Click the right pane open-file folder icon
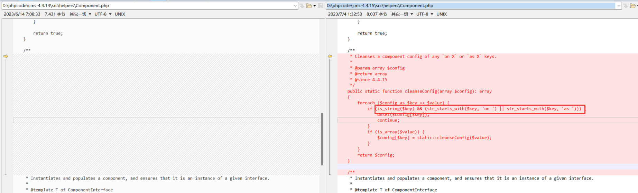The height and width of the screenshot is (193, 638). [x=633, y=6]
